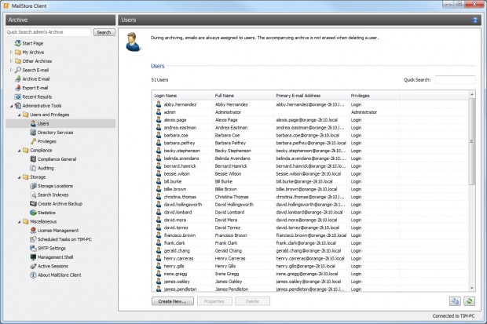Image resolution: width=487 pixels, height=324 pixels.
Task: Click the scroll down arrow of users list
Action: 472,288
